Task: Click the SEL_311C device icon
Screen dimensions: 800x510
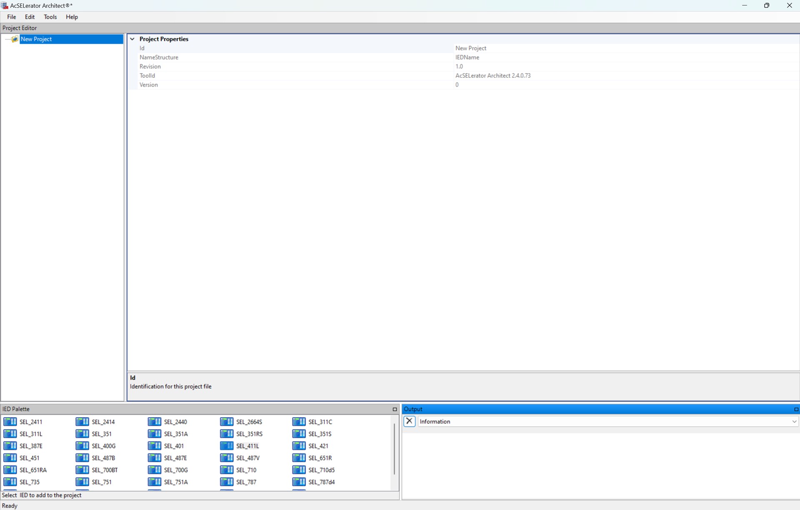Action: point(299,422)
